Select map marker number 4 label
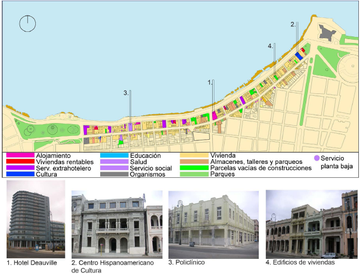The height and width of the screenshot is (274, 360). tap(270, 46)
